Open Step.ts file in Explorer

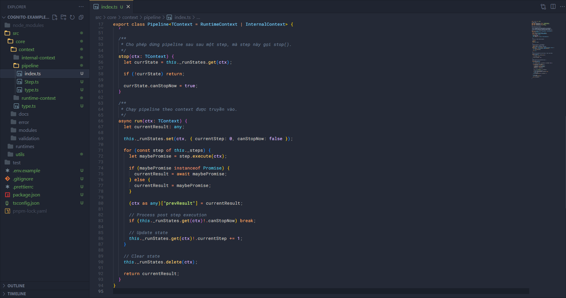[x=32, y=82]
